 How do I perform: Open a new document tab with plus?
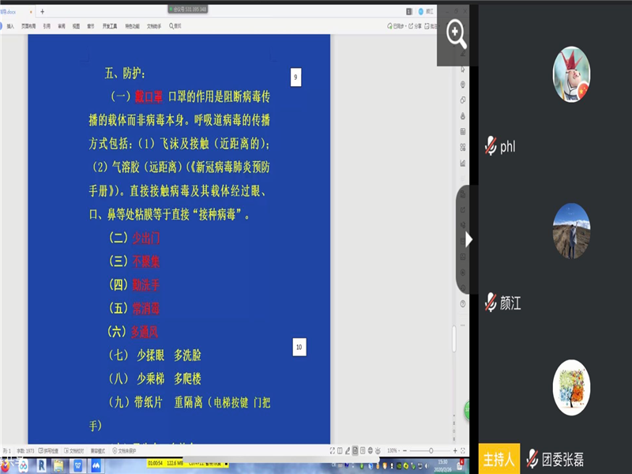coord(42,11)
